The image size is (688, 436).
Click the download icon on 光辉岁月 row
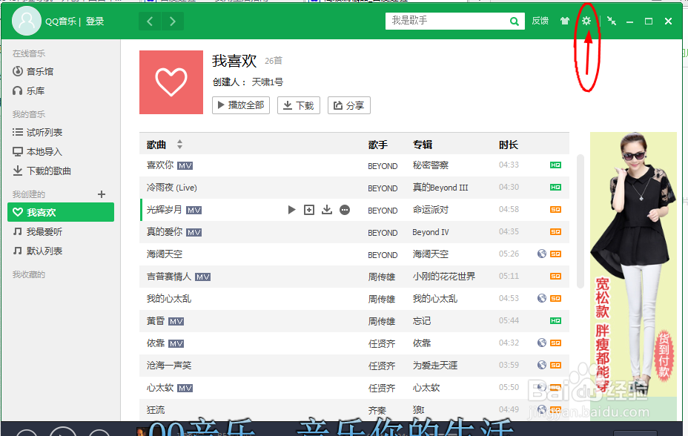[x=326, y=209]
